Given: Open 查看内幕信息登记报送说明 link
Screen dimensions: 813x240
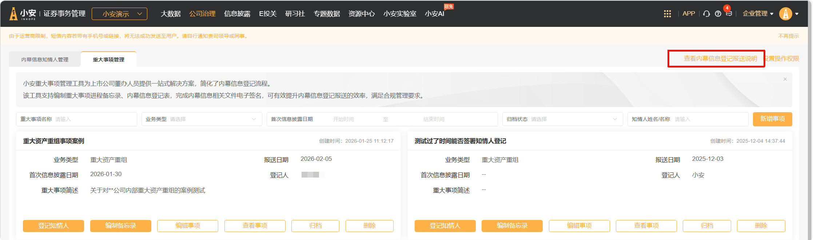Looking at the screenshot, I should (720, 58).
